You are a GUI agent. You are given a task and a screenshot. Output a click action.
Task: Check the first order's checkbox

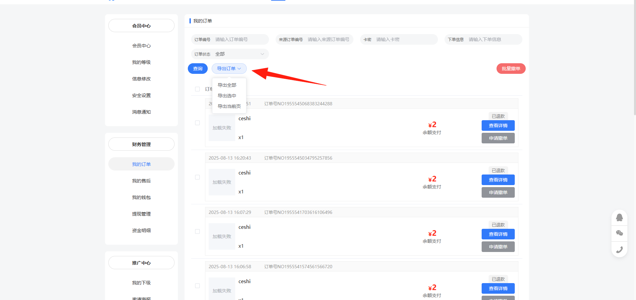click(x=197, y=123)
